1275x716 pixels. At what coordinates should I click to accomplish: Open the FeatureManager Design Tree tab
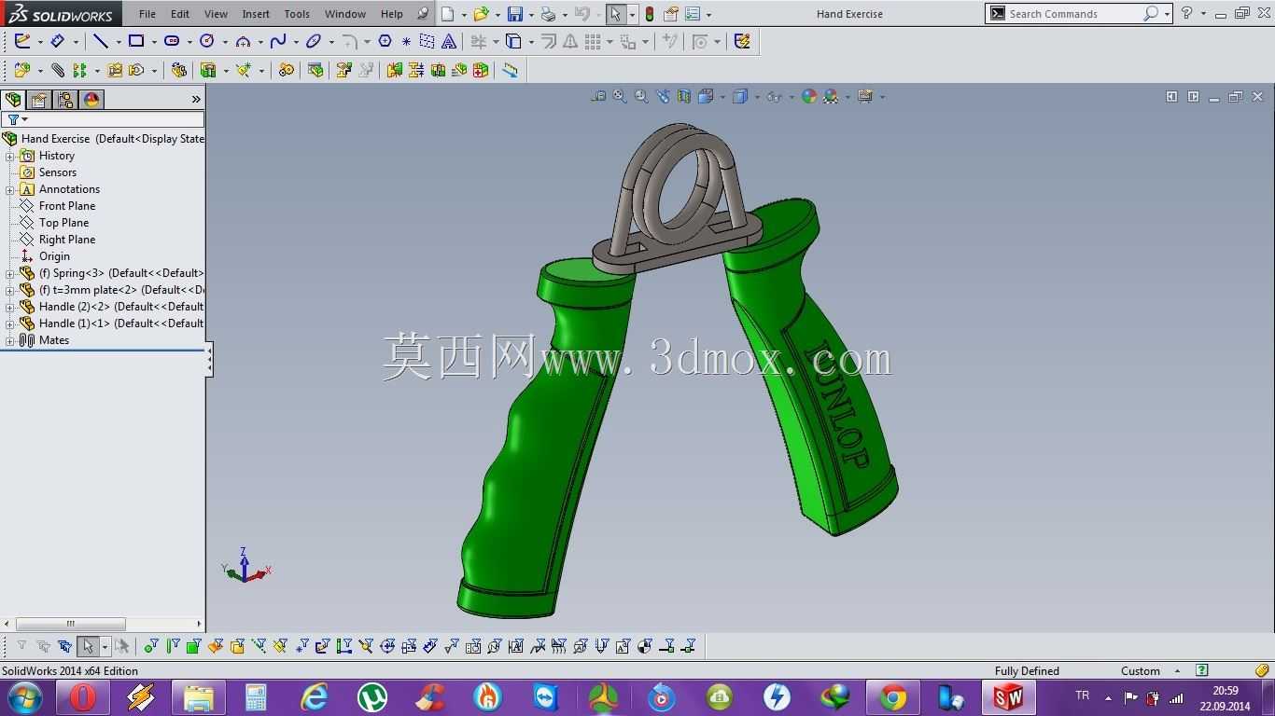pos(13,100)
